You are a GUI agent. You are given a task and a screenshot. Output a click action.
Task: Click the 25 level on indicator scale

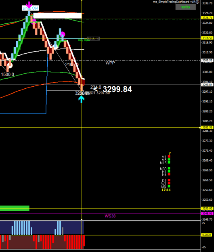click(204, 223)
